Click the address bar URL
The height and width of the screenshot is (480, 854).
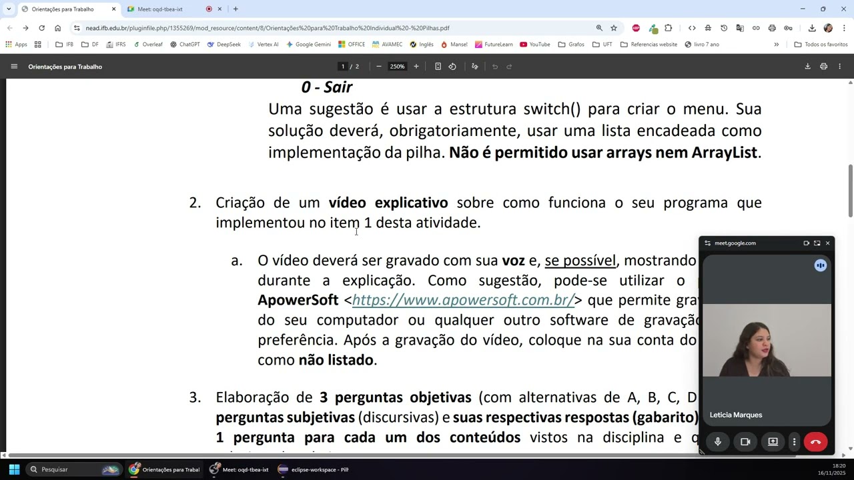(x=267, y=28)
